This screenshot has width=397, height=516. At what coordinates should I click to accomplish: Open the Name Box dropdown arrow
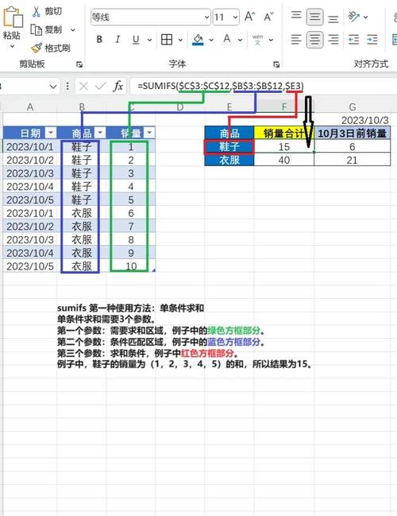pyautogui.click(x=53, y=87)
